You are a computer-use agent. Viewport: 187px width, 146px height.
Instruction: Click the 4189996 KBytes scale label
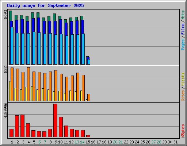[x=5, y=110]
